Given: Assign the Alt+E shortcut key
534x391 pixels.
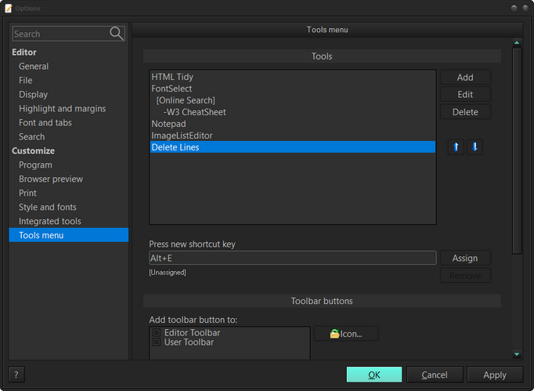Looking at the screenshot, I should pos(465,258).
